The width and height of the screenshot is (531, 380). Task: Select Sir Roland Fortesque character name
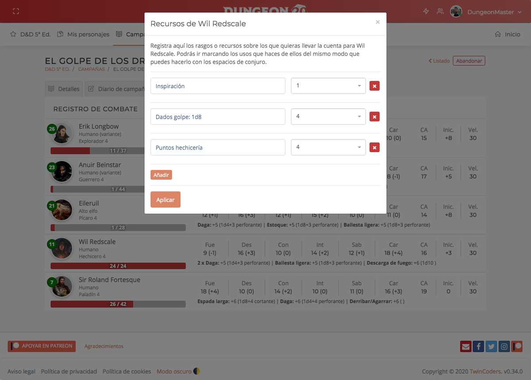(x=109, y=280)
